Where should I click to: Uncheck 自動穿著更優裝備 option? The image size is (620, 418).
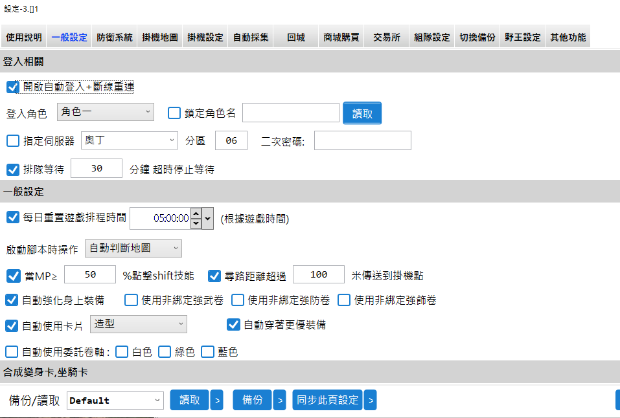coord(233,325)
